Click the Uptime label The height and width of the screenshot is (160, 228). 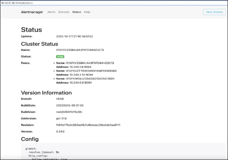pyautogui.click(x=27, y=36)
